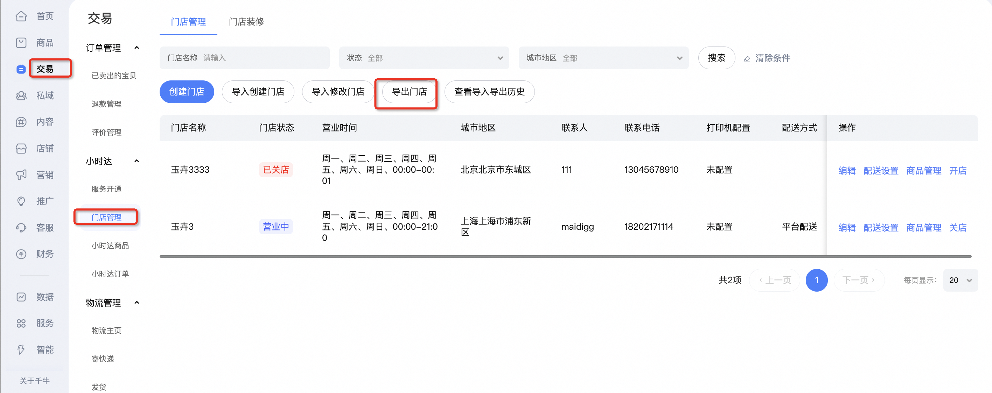Click the 清除条件 link
Viewport: 992px width, 393px height.
point(773,58)
